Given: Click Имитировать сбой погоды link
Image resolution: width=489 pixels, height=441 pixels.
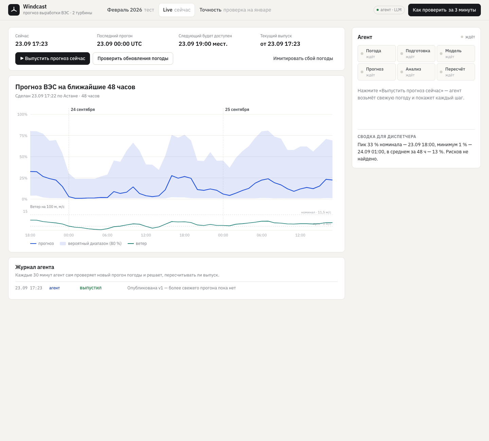Looking at the screenshot, I should [303, 58].
